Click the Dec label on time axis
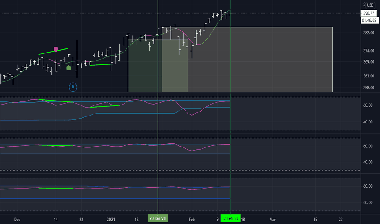Screen dimensions: 380x224 (17, 220)
